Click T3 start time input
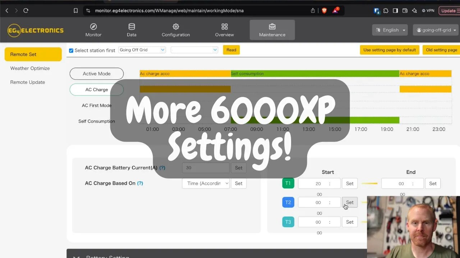The image size is (460, 258). (319, 222)
